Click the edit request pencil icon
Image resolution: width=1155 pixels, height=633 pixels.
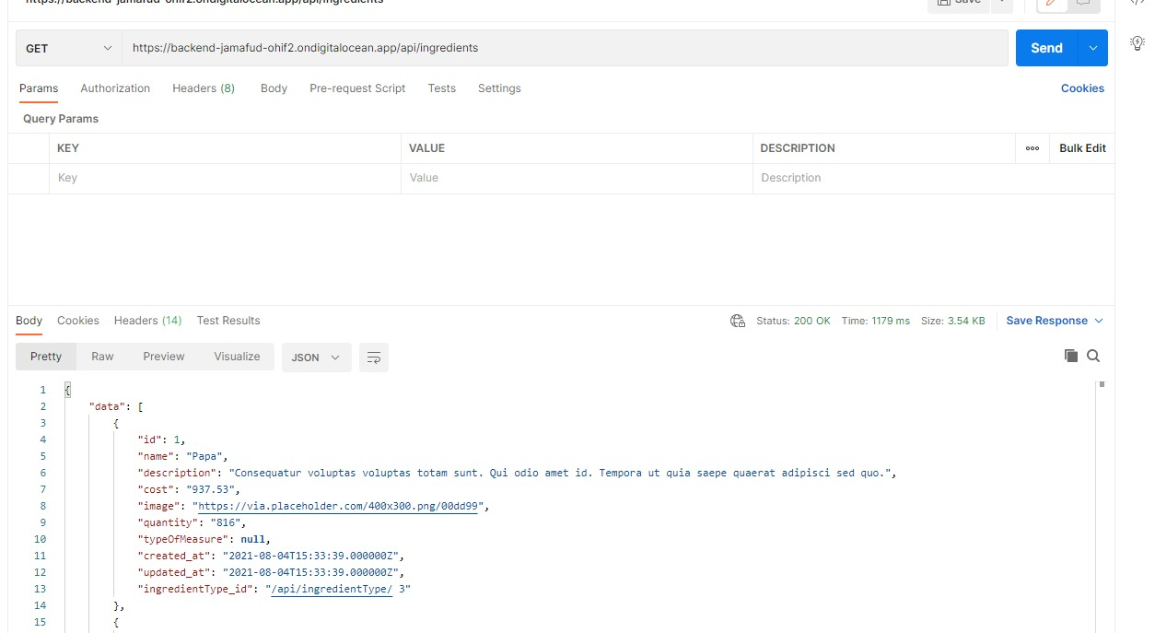click(x=1052, y=4)
